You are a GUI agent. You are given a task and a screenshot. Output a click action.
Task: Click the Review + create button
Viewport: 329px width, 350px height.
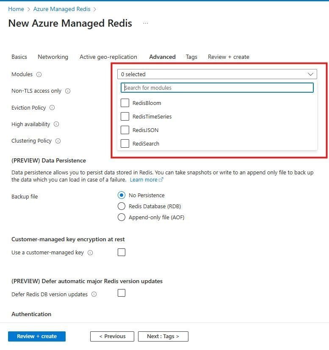coord(36,336)
